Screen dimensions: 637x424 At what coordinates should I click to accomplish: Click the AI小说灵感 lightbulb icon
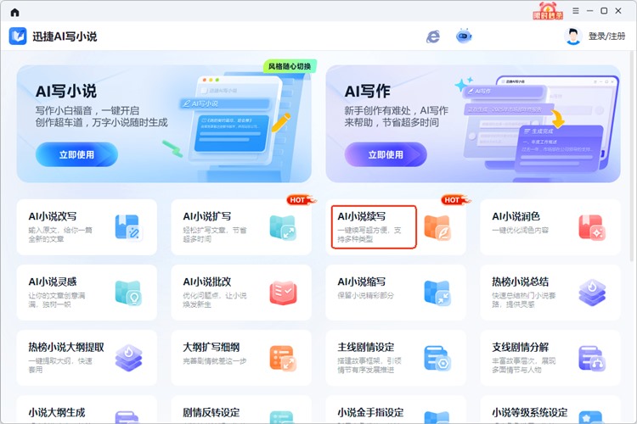tap(128, 293)
